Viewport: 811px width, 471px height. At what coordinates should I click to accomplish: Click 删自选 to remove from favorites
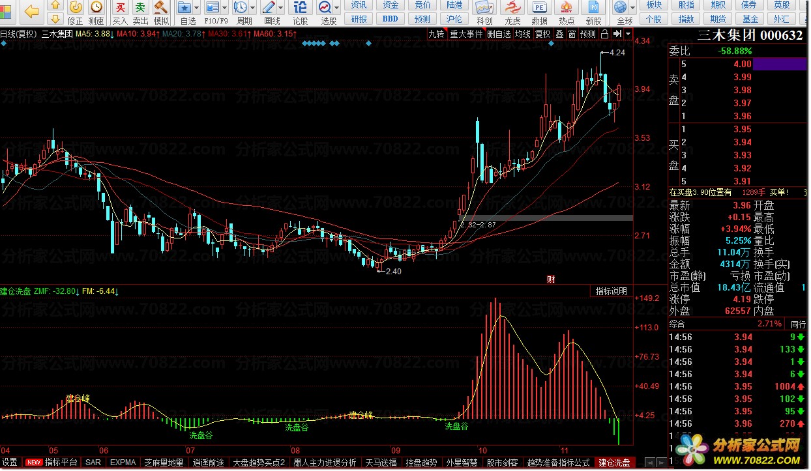[499, 34]
